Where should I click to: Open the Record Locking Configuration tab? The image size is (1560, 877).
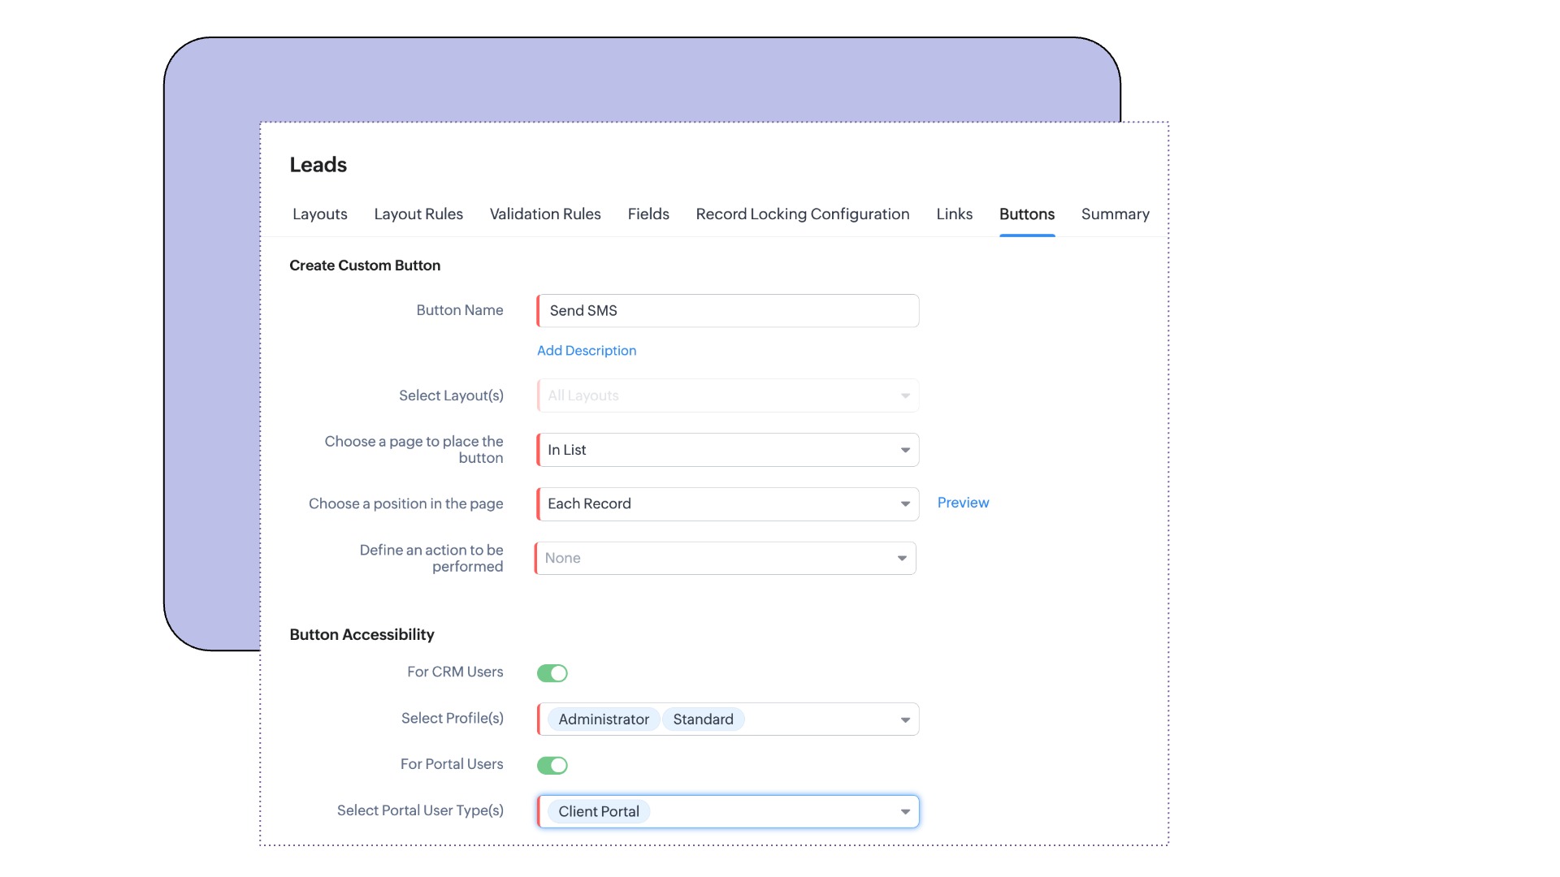803,214
